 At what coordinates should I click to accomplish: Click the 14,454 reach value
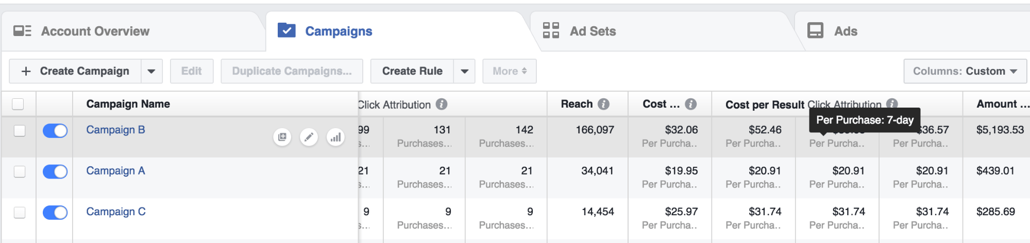pos(598,212)
